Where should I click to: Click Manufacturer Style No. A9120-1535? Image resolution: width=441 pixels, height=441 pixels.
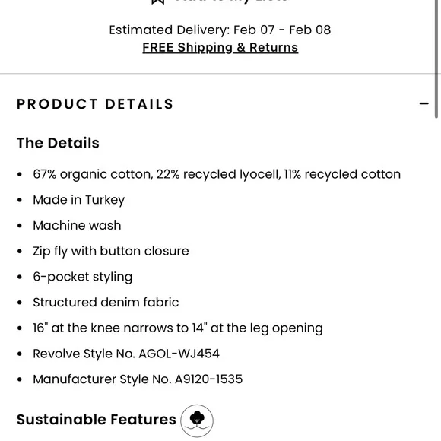tap(138, 379)
